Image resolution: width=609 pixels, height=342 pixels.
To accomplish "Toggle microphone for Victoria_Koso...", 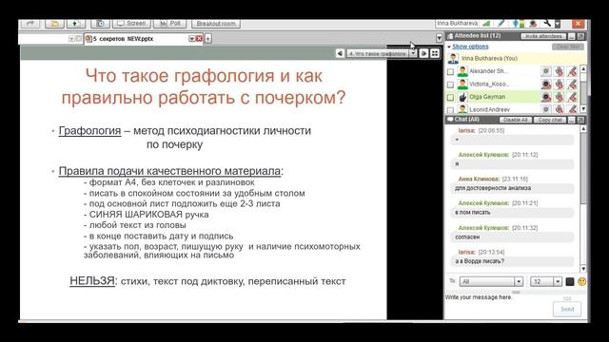I will (559, 85).
